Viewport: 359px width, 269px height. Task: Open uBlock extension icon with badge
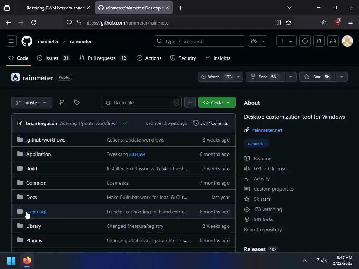[337, 22]
